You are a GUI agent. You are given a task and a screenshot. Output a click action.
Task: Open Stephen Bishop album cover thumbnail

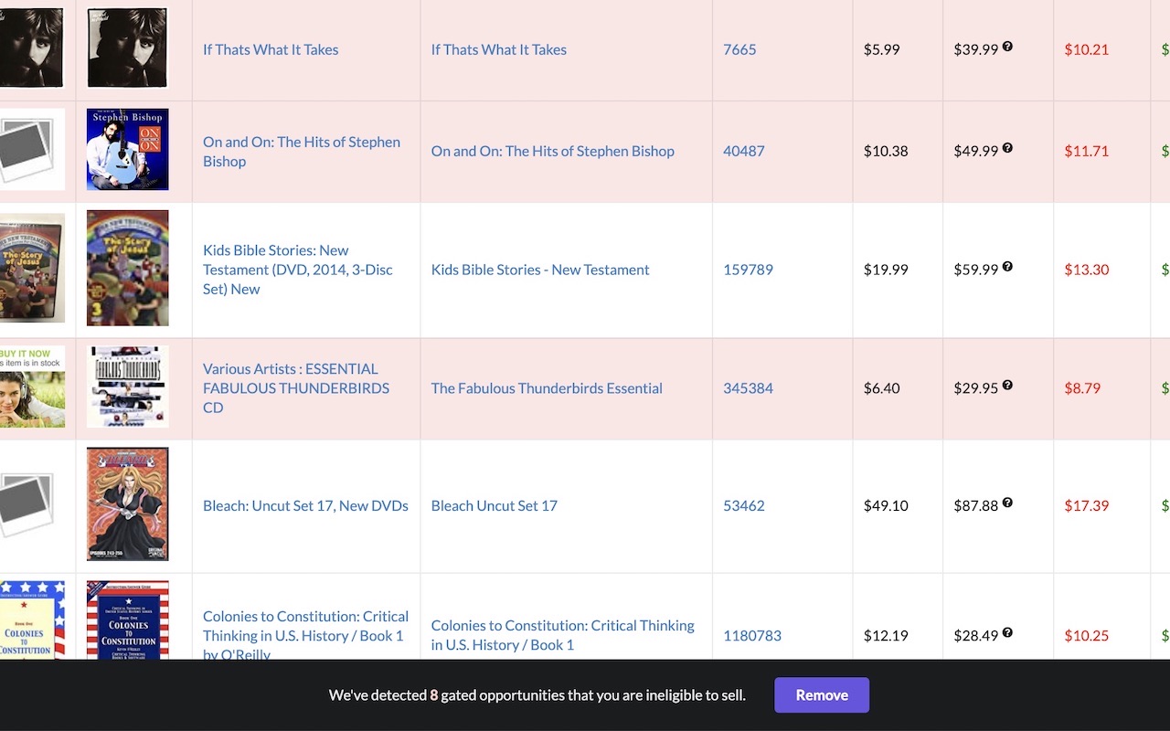pos(128,150)
